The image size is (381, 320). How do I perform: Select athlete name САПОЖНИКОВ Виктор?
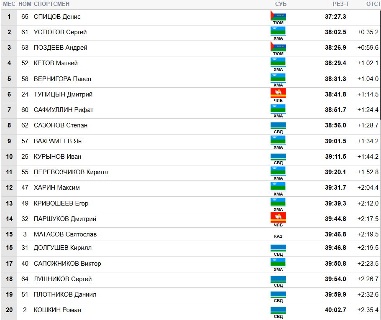coord(67,264)
